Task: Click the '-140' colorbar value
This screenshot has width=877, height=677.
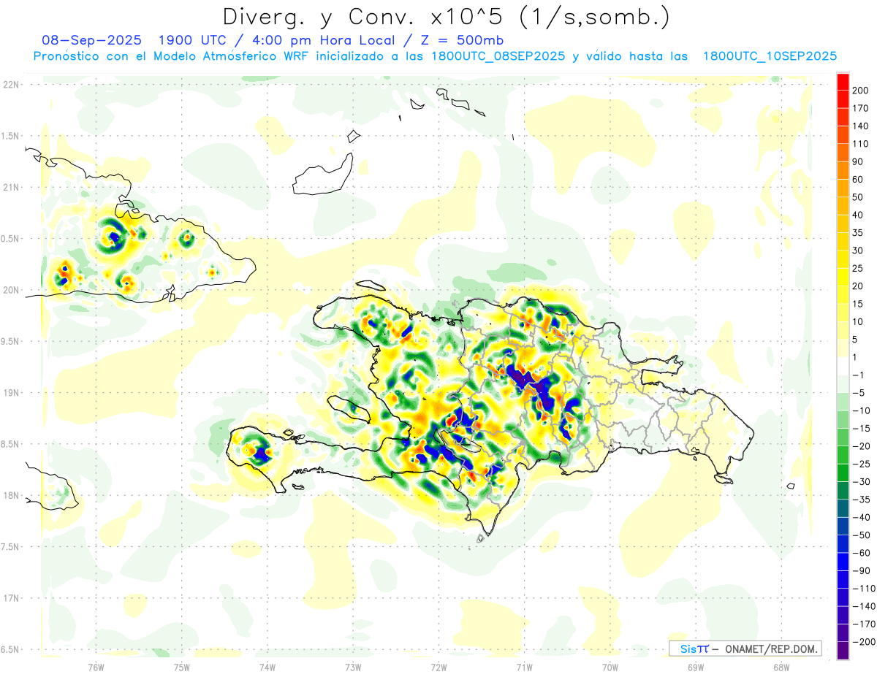Action: tap(863, 606)
